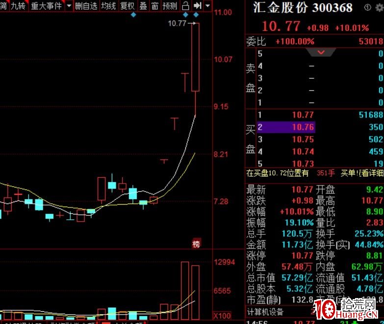Click the 10.77 high-price label on chart
The width and height of the screenshot is (384, 324).
pos(177,23)
